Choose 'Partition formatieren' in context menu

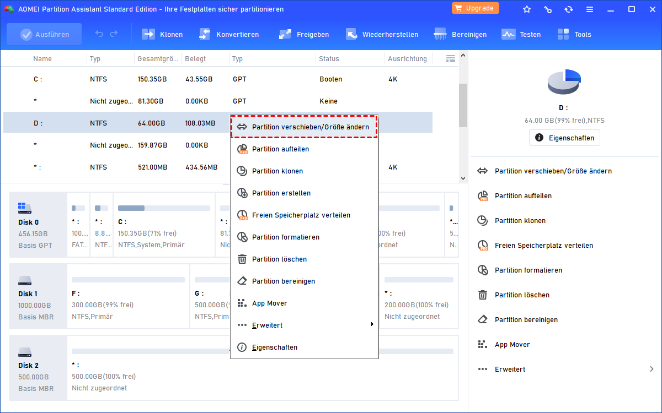pos(304,237)
